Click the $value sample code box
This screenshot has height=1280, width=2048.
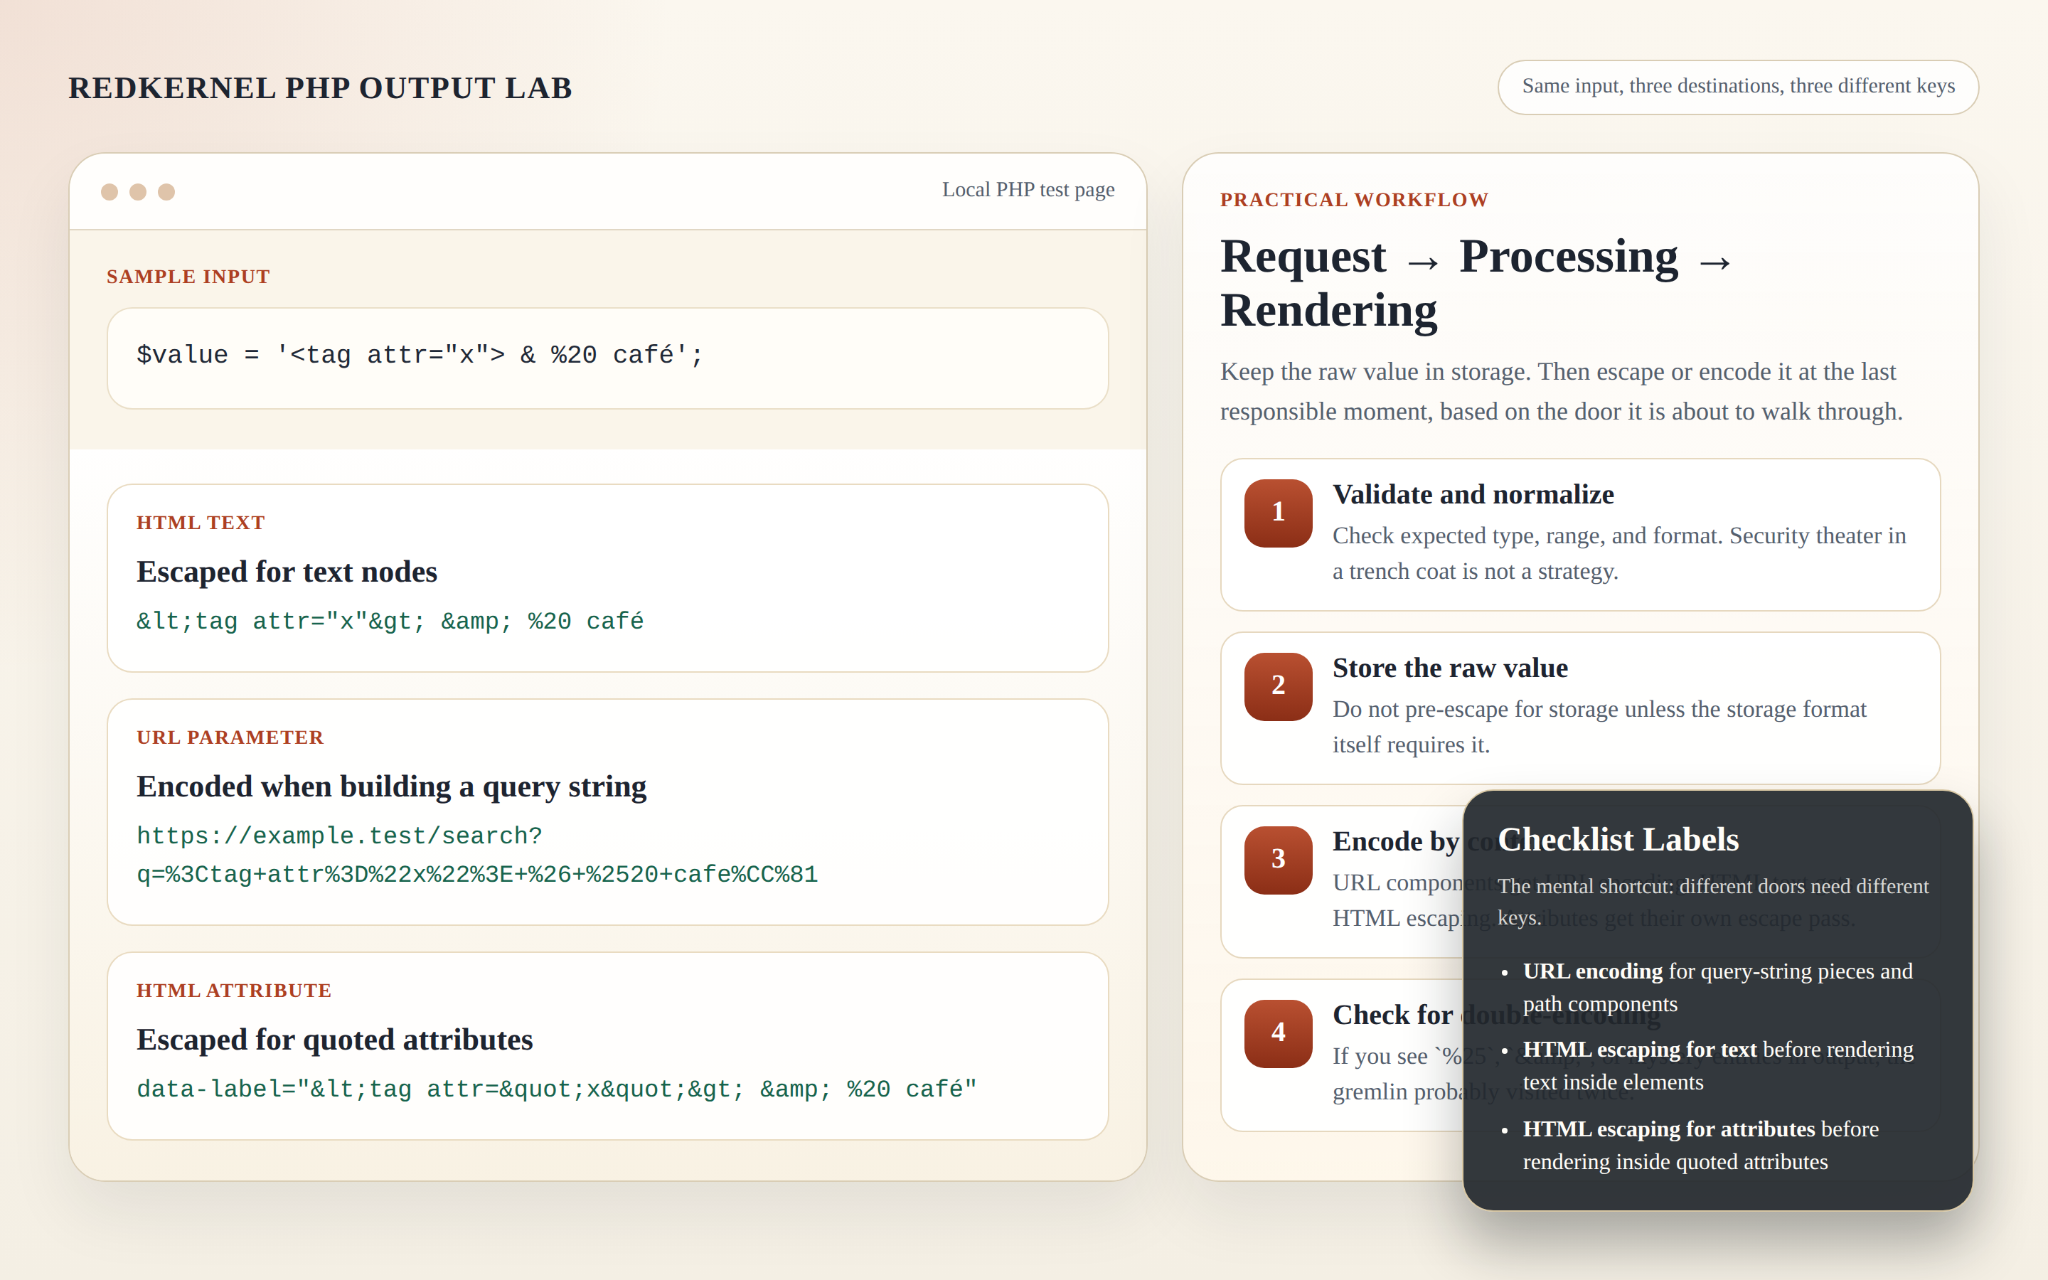(607, 358)
